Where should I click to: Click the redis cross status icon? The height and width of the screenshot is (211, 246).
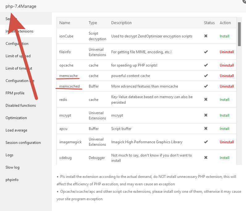point(206,100)
